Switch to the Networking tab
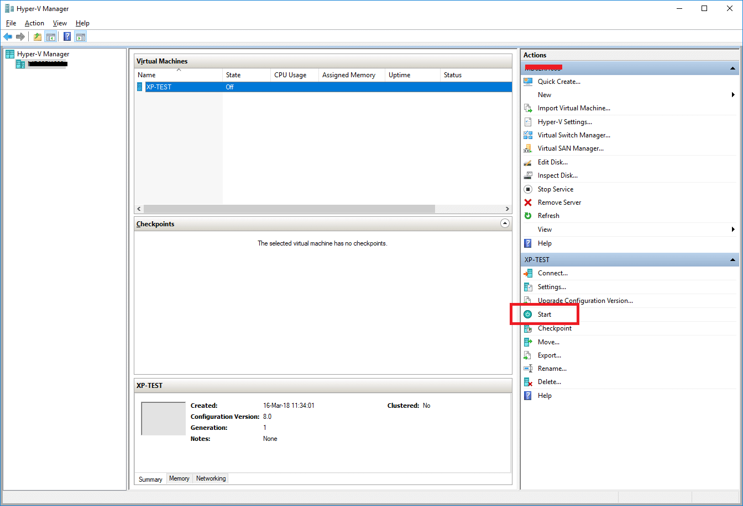This screenshot has height=506, width=743. click(211, 478)
